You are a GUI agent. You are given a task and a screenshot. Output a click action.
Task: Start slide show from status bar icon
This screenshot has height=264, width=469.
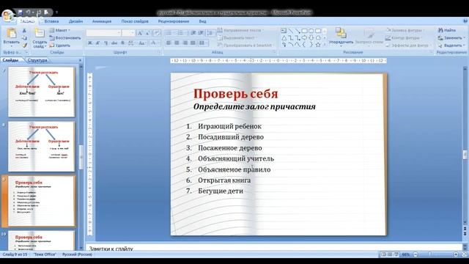point(396,254)
